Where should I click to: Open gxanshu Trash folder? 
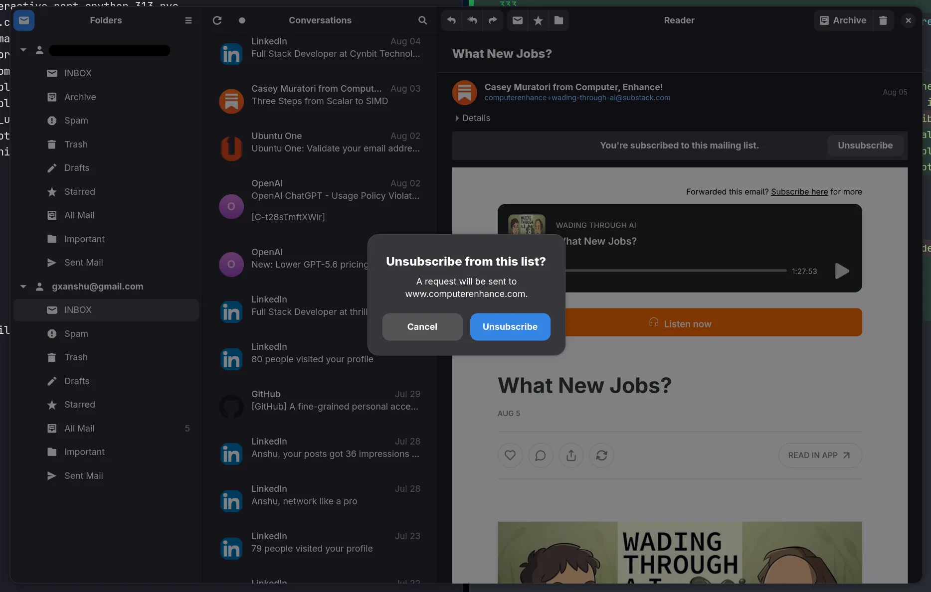point(106,357)
